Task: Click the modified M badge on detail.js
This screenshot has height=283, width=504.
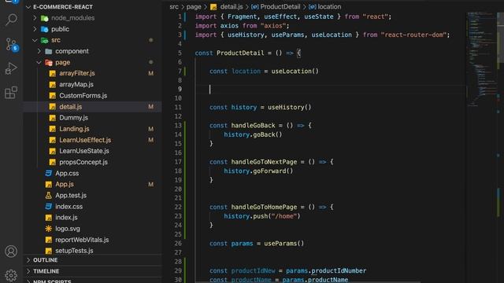Action: click(x=150, y=107)
